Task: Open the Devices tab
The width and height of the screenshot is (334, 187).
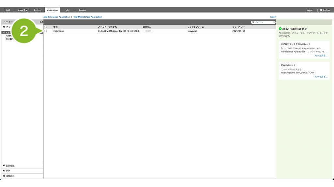Action: pos(37,10)
